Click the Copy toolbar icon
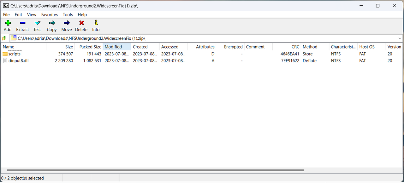This screenshot has width=404, height=183. tap(52, 23)
